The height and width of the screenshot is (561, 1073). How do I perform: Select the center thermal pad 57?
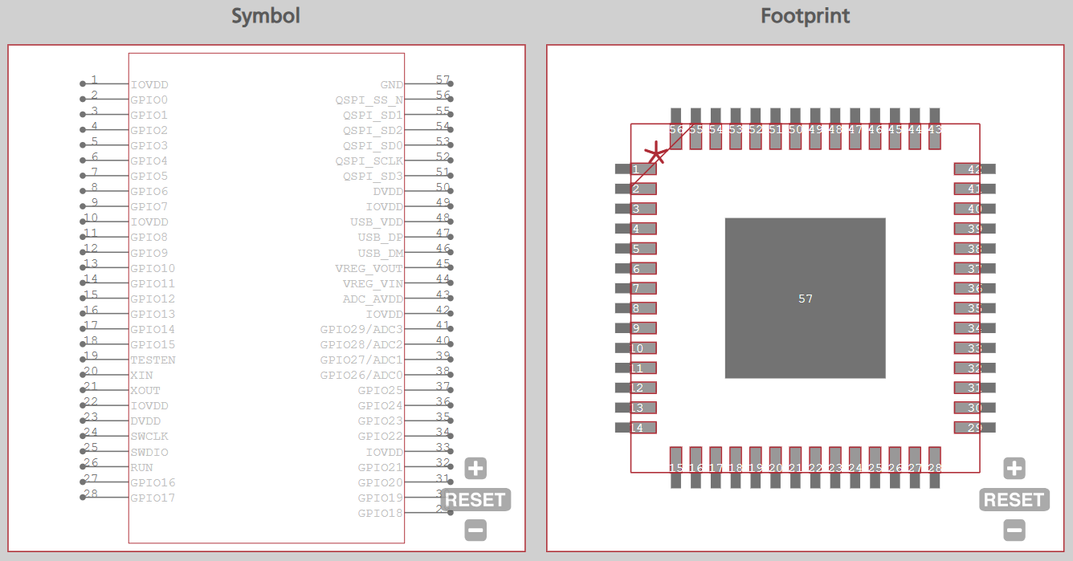804,298
